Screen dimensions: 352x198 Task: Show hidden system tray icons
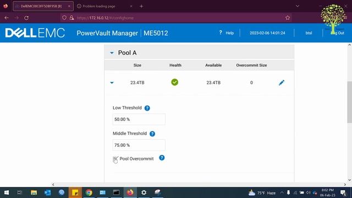[x=282, y=193]
